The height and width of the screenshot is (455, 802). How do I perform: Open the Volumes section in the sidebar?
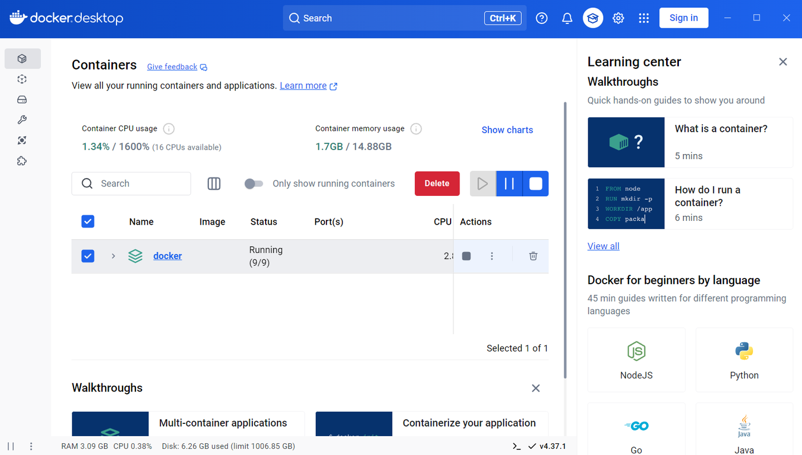pos(22,100)
